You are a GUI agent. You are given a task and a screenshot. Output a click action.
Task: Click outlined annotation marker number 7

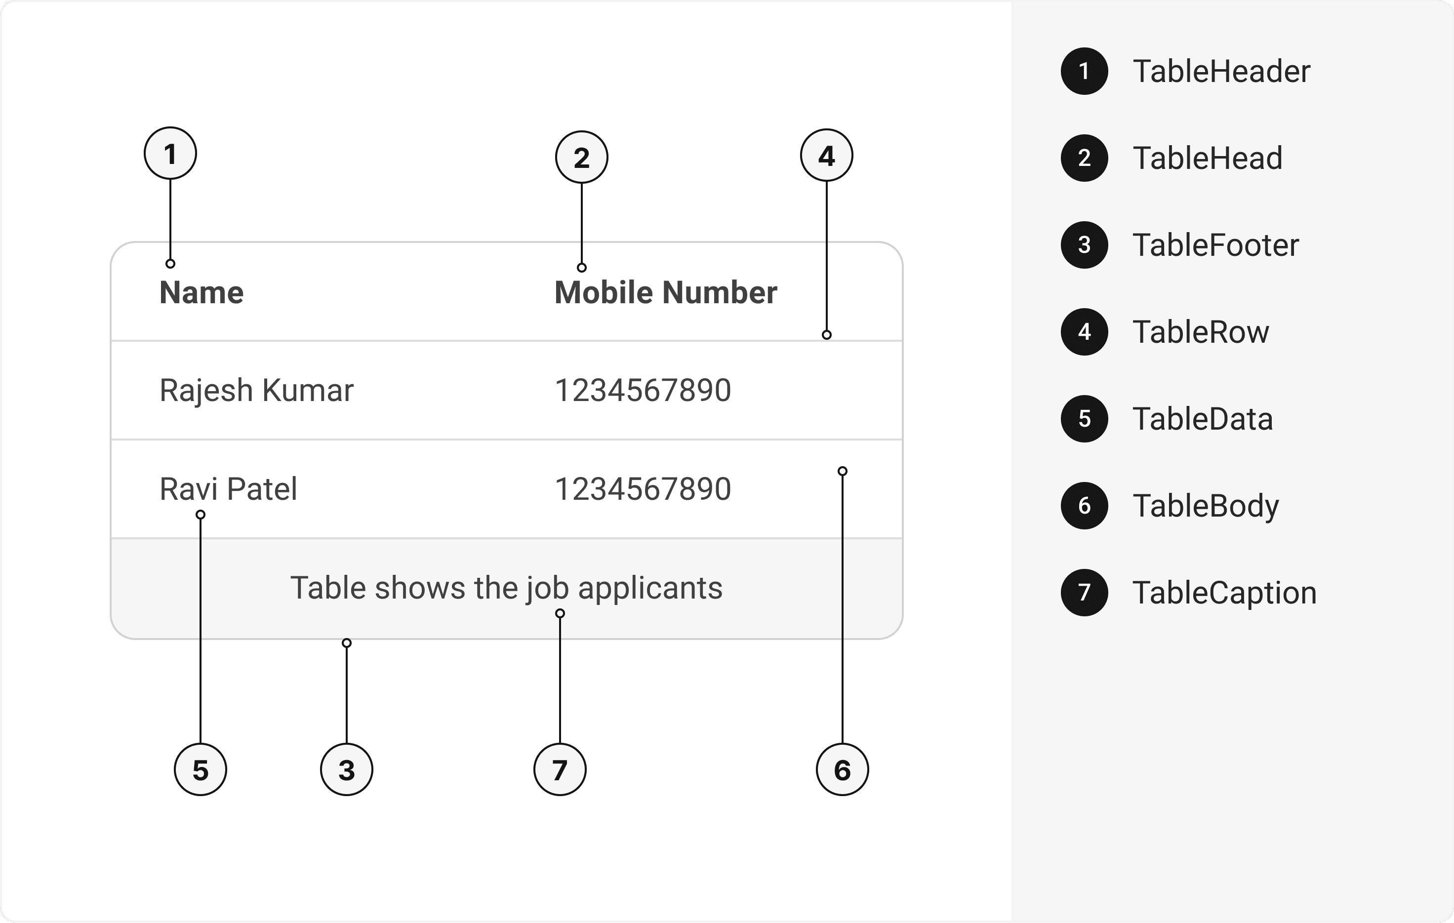(560, 770)
